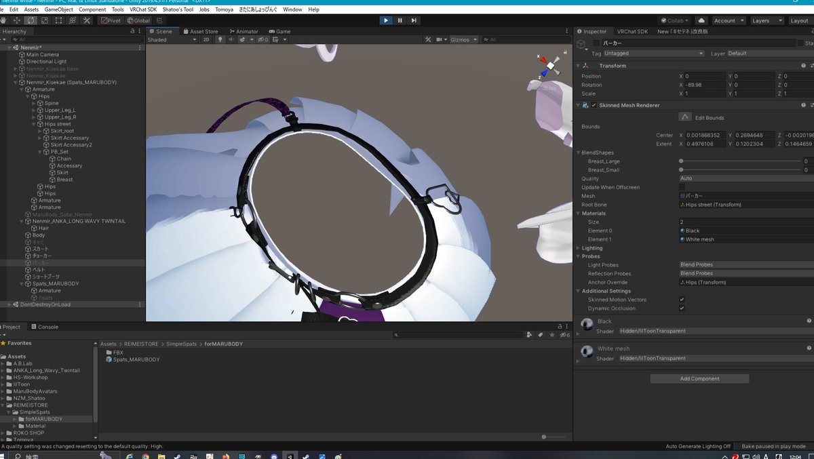Uncheck Dynamic Occlusion
The width and height of the screenshot is (814, 459).
[682, 308]
